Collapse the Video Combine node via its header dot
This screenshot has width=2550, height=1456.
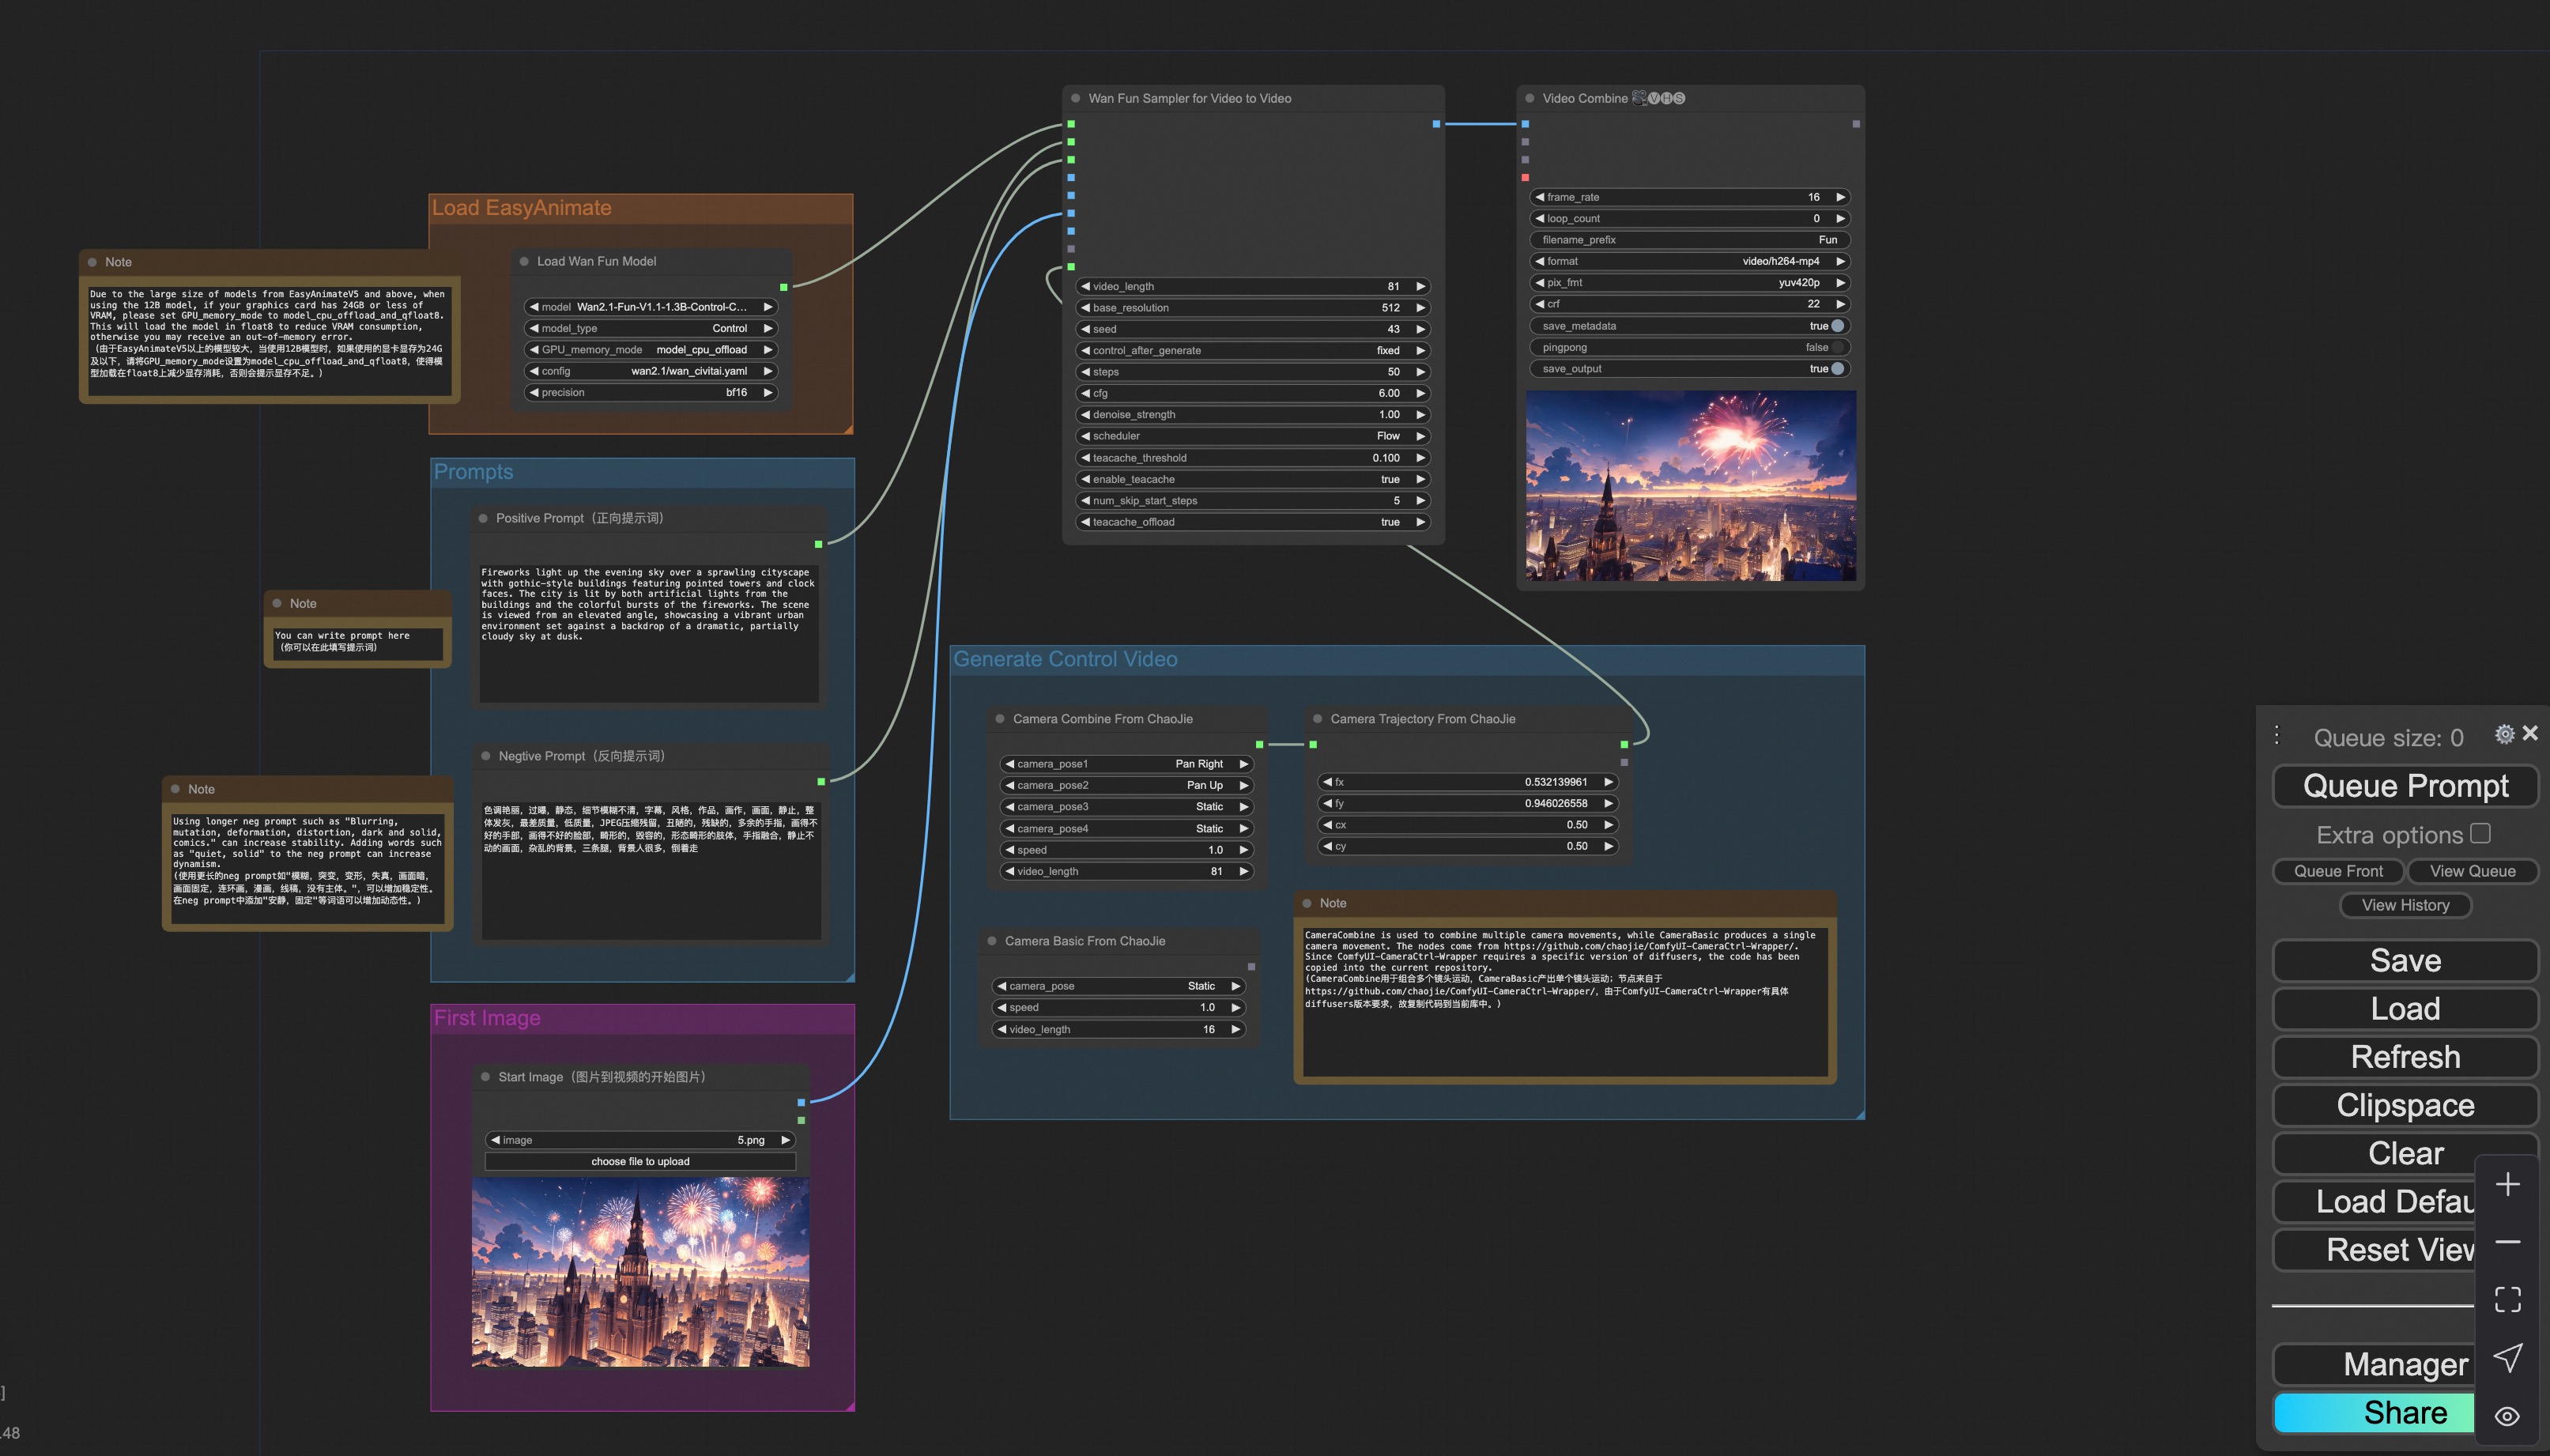[1529, 98]
